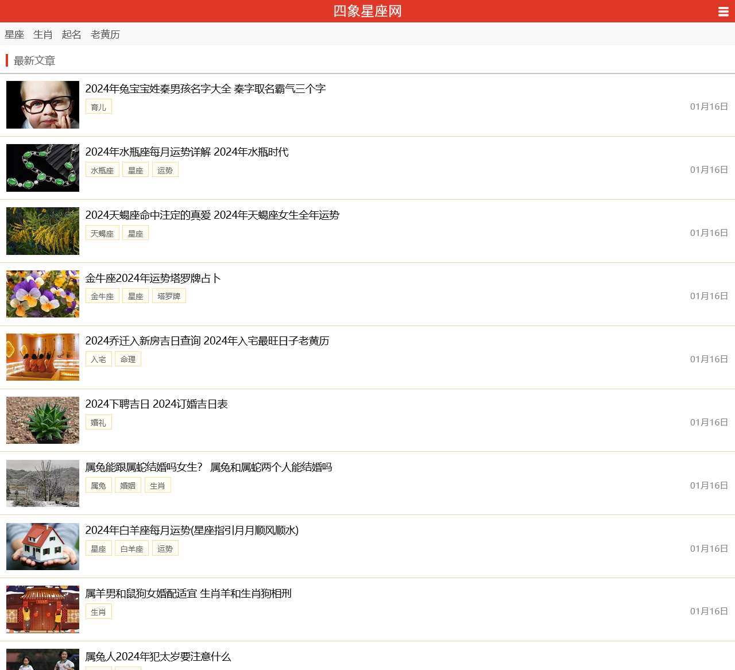Open the 星座 navigation item
The height and width of the screenshot is (670, 735).
pyautogui.click(x=14, y=34)
